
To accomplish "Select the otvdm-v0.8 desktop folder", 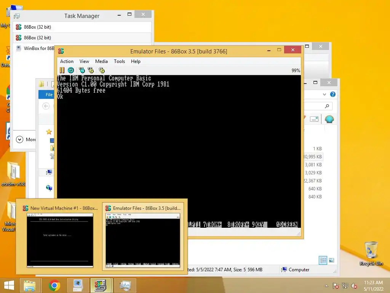I will point(13,174).
